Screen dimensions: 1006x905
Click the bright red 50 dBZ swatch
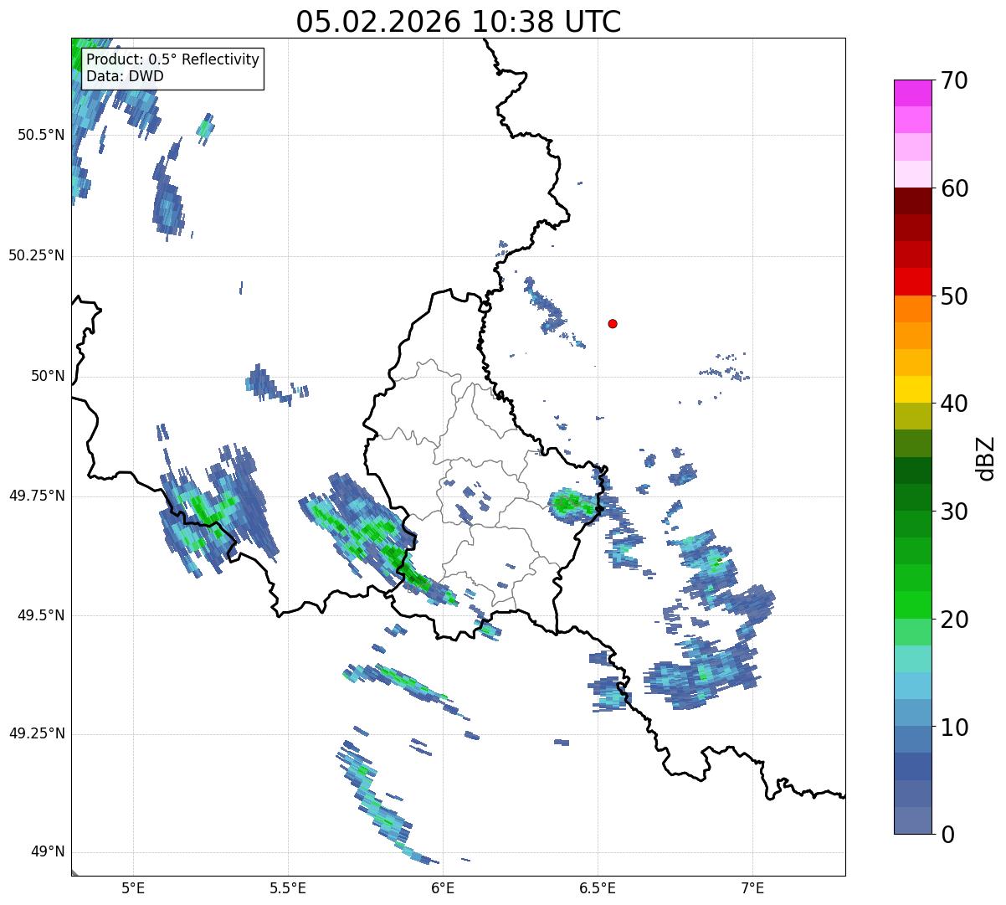(912, 282)
